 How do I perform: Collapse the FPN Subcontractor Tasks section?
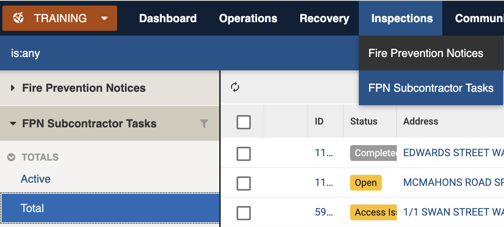[13, 124]
